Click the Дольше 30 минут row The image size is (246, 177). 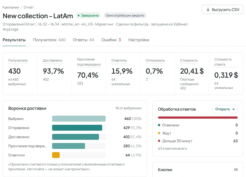pyautogui.click(x=198, y=141)
